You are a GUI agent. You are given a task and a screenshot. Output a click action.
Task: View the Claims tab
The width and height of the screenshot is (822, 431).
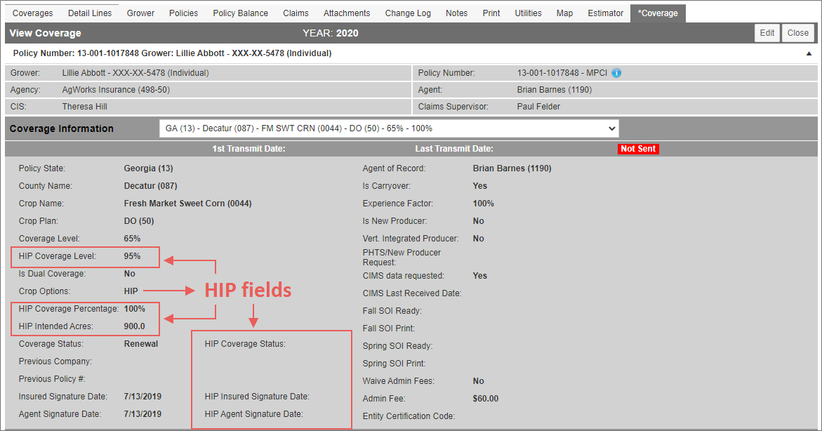click(296, 13)
